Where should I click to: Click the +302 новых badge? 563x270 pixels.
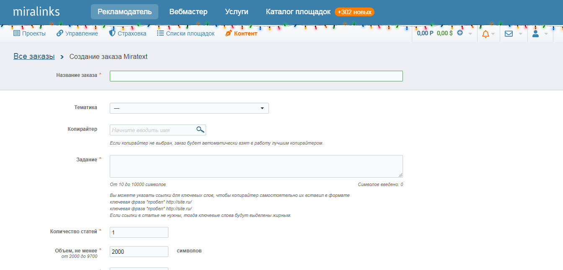click(x=354, y=12)
